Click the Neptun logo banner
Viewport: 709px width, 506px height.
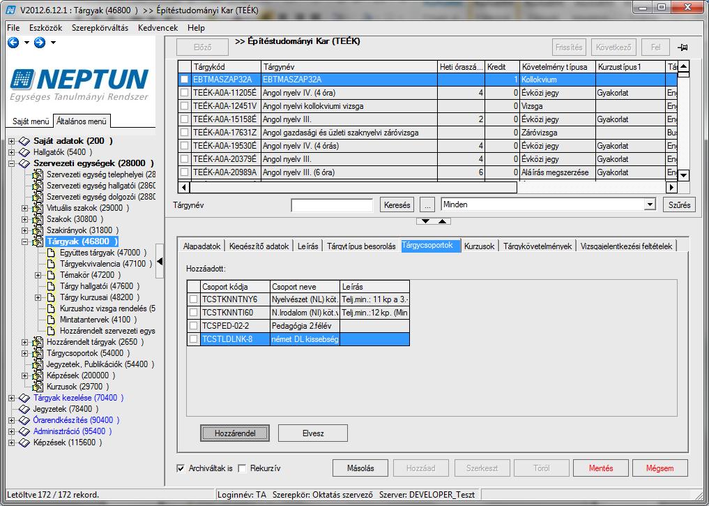79,84
